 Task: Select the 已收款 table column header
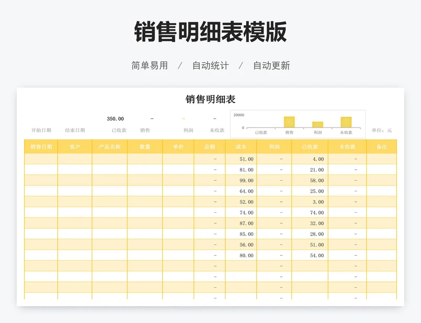[x=310, y=146]
